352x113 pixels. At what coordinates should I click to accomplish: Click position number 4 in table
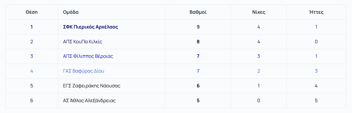click(32, 71)
